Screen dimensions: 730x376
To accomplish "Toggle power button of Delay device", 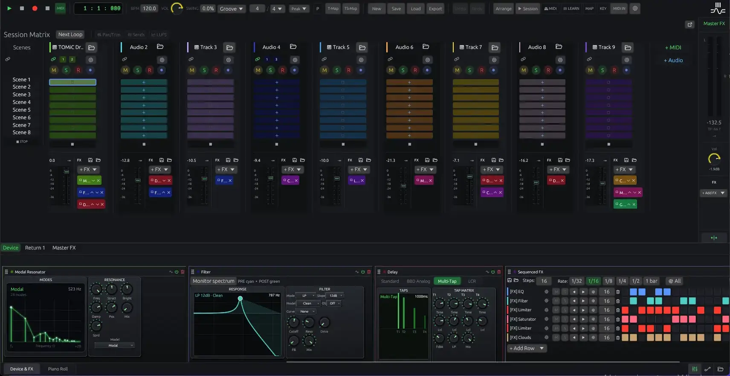I will click(493, 272).
